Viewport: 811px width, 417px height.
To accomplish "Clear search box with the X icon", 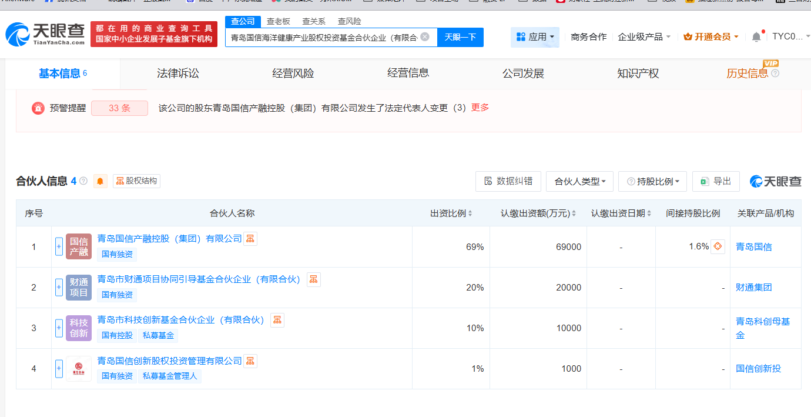I will point(425,37).
